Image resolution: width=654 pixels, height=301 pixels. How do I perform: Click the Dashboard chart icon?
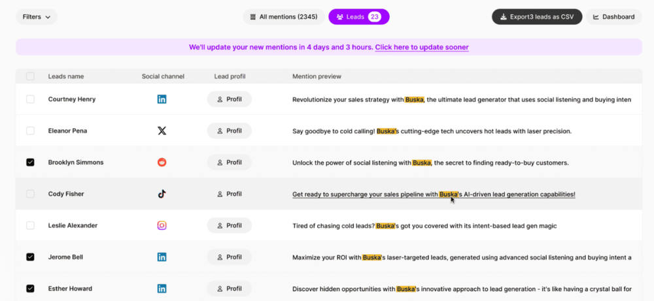tap(596, 17)
